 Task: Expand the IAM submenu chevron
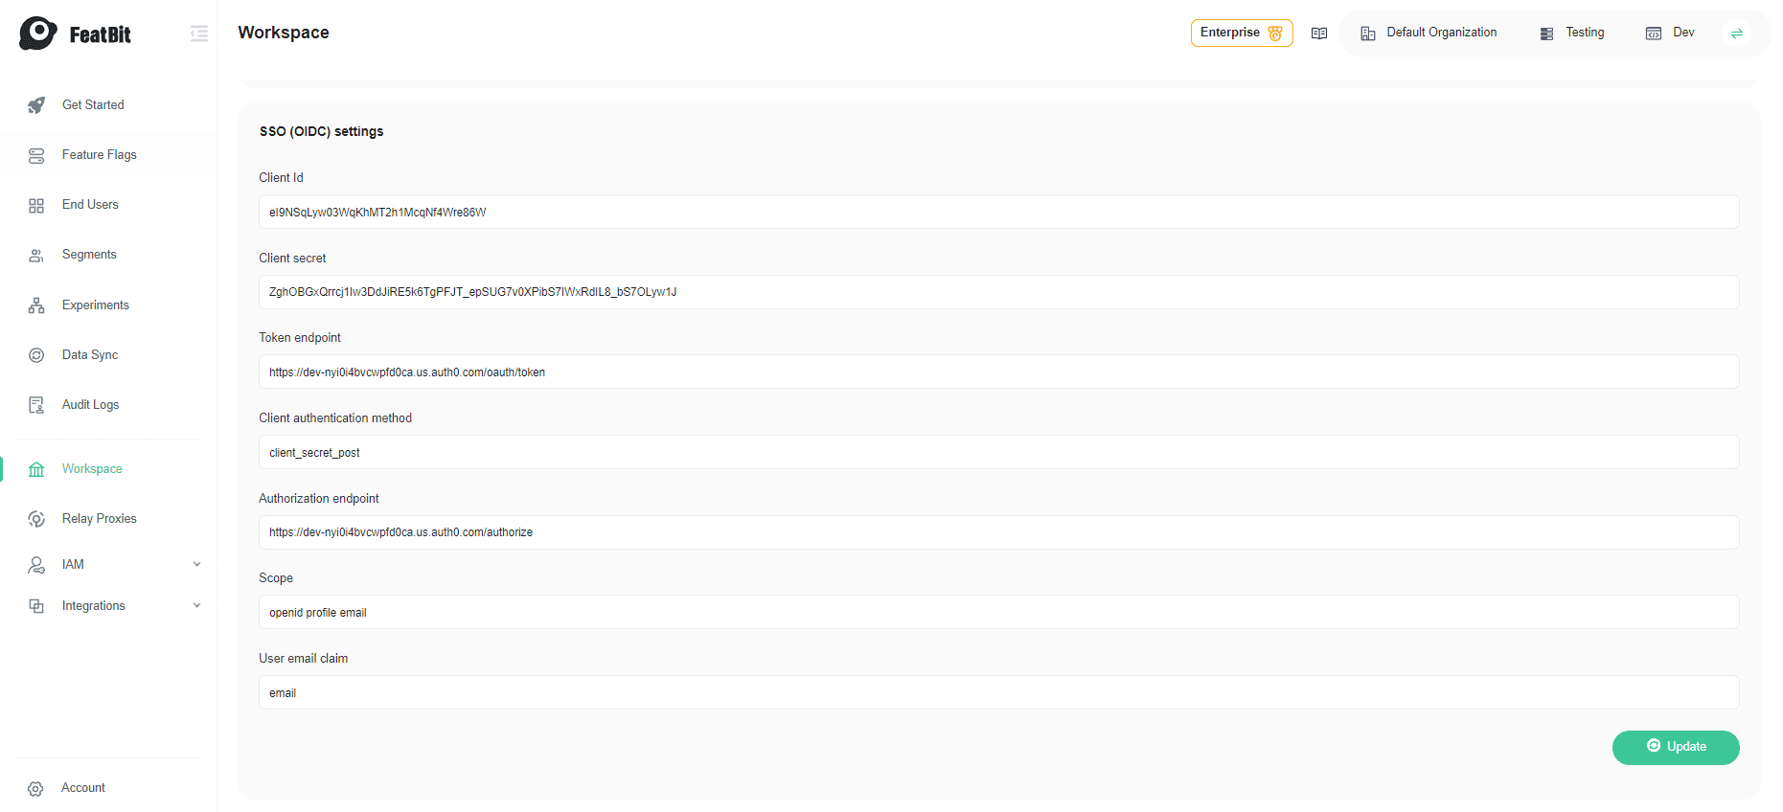point(196,564)
